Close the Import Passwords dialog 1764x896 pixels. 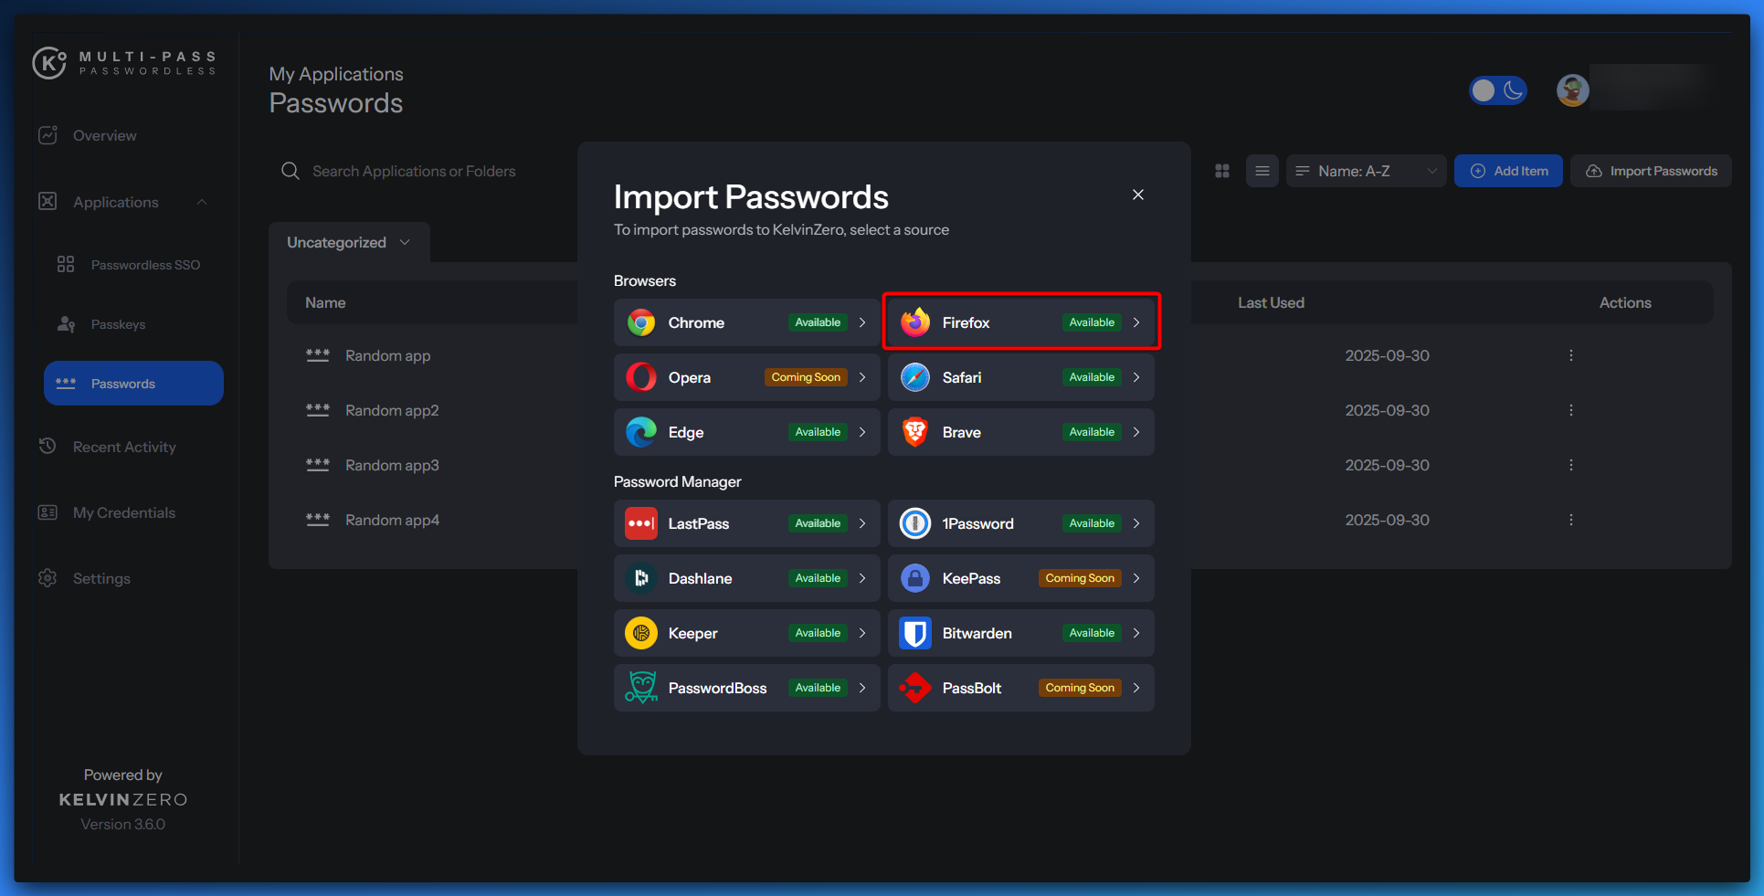[x=1138, y=195]
